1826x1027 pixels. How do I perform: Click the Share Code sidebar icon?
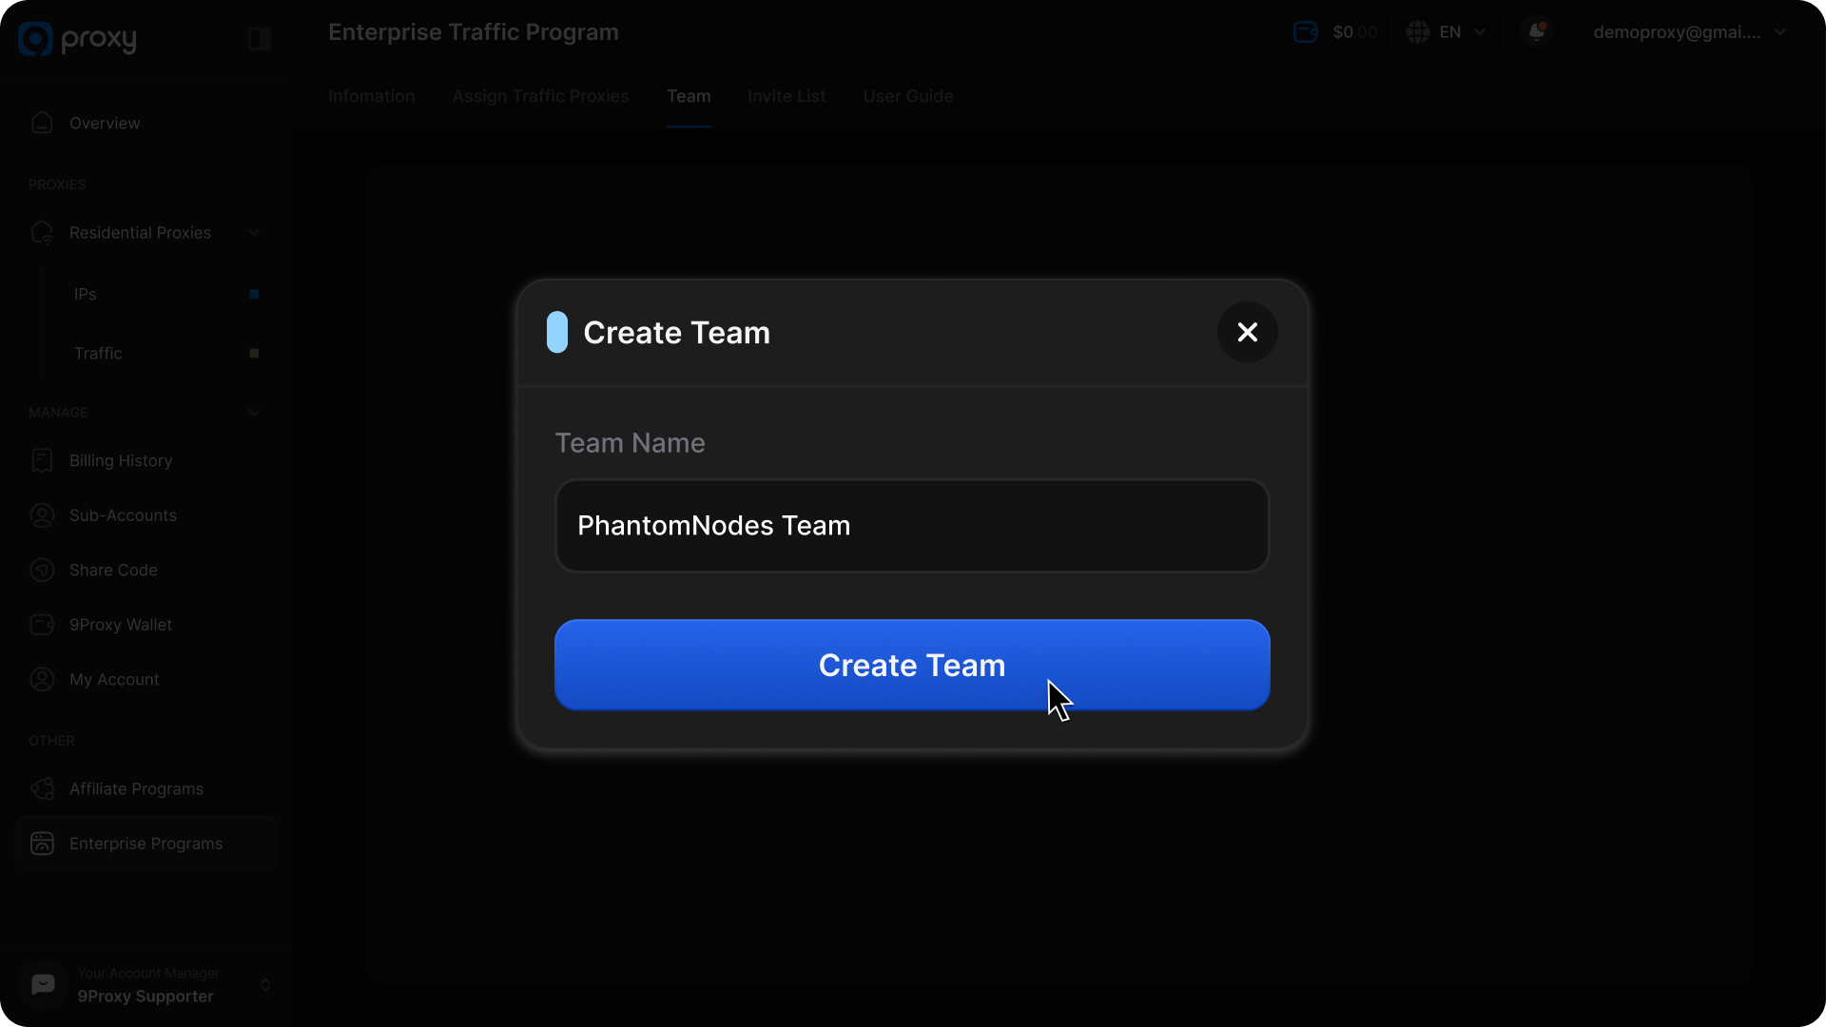42,570
